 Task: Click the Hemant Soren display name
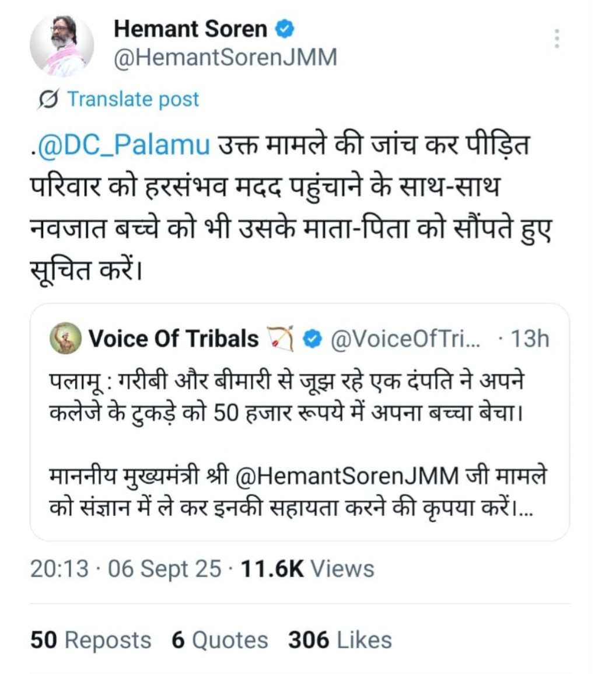point(190,29)
